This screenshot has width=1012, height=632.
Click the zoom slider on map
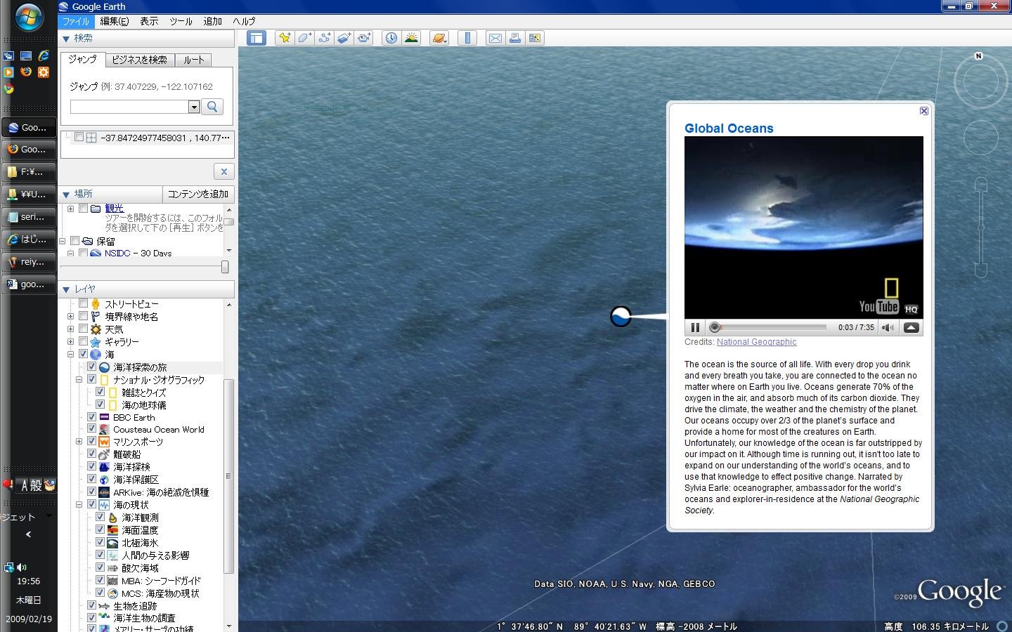pos(981,227)
